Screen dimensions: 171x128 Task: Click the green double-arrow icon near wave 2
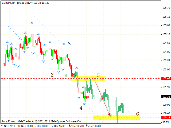coord(66,76)
